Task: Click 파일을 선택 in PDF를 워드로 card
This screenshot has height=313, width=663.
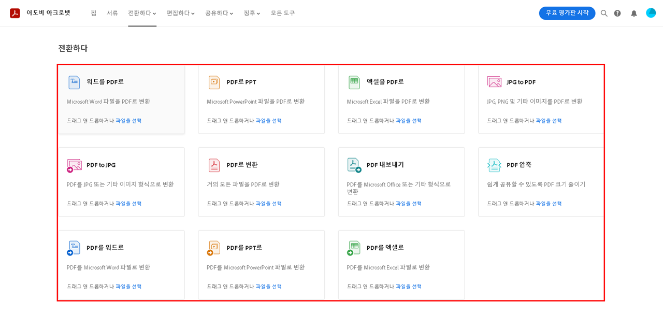Action: point(128,287)
